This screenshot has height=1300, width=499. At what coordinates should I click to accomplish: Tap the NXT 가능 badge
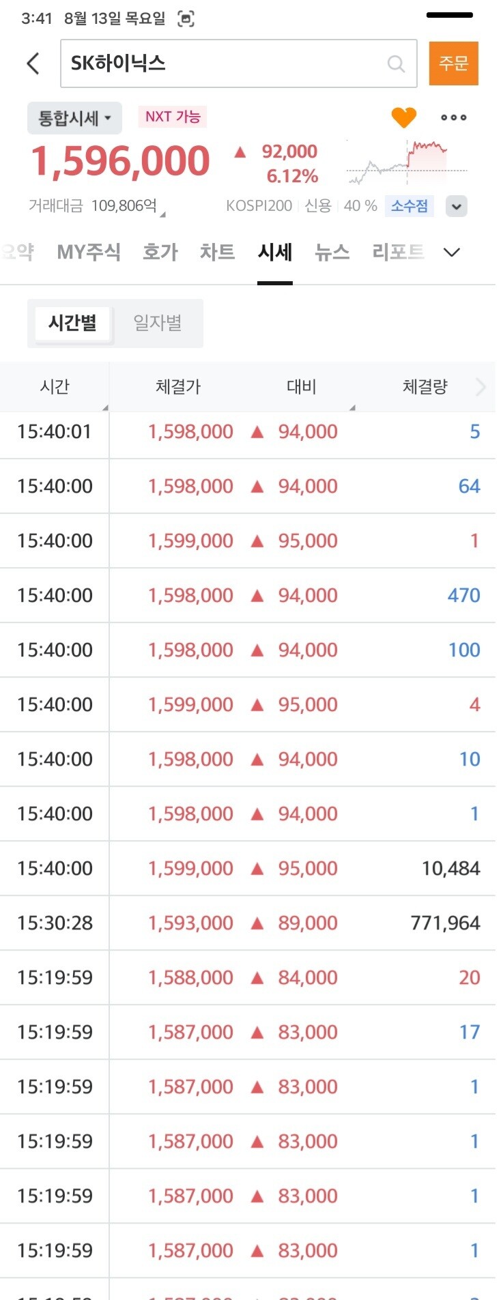(x=173, y=117)
